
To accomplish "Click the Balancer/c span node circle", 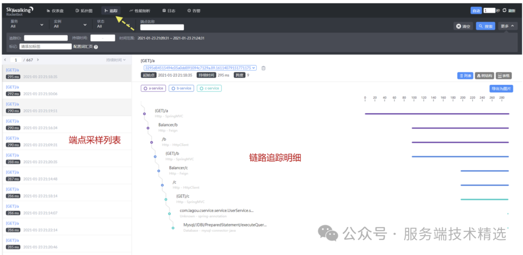I will 159,171.
